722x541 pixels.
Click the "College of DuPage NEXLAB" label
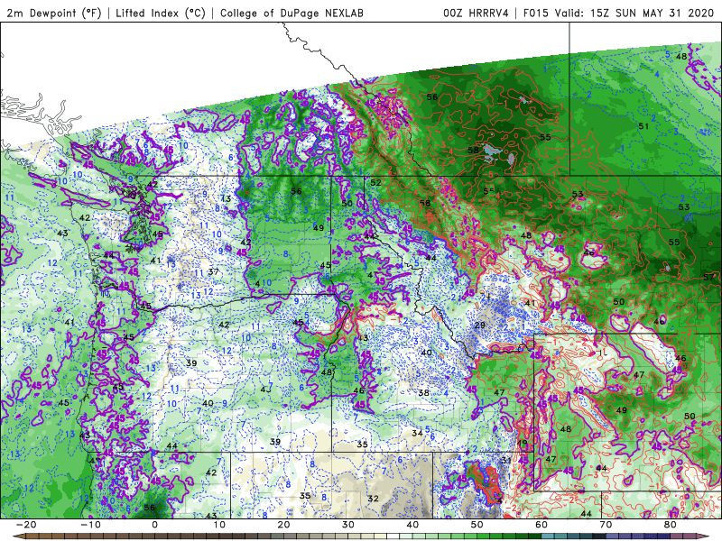coord(292,13)
